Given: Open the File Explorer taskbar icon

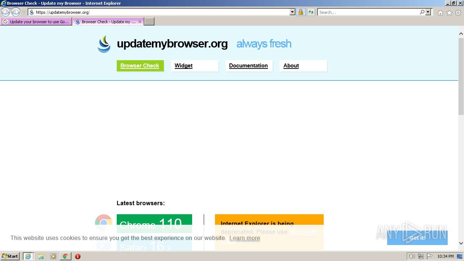Looking at the screenshot, I should [41, 256].
